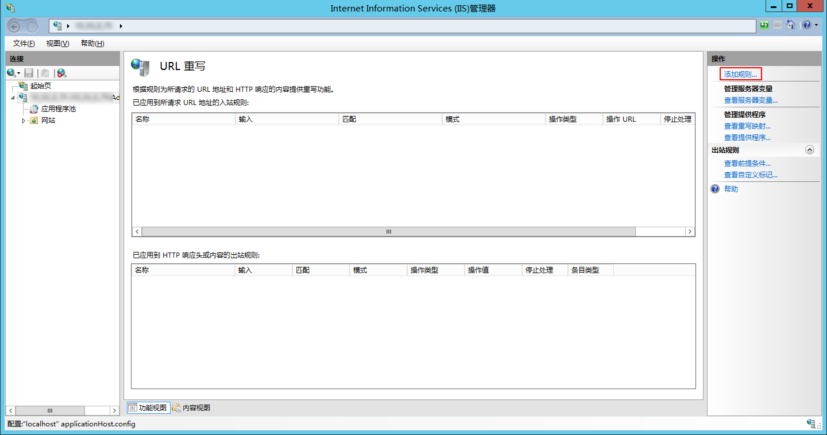The height and width of the screenshot is (435, 827).
Task: Click the green refresh page icon
Action: pyautogui.click(x=764, y=25)
